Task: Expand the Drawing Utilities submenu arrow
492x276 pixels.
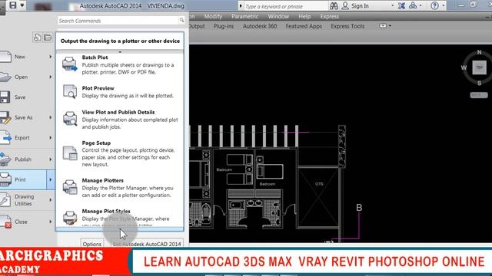Action: pyautogui.click(x=51, y=200)
